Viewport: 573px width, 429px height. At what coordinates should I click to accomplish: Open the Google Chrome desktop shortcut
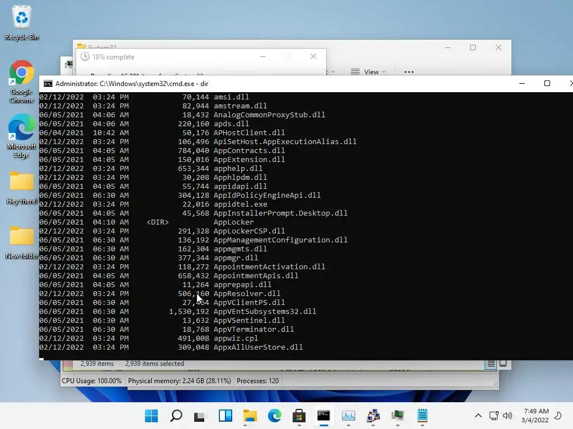point(21,82)
